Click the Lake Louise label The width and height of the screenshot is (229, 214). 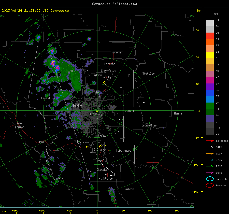(20, 125)
